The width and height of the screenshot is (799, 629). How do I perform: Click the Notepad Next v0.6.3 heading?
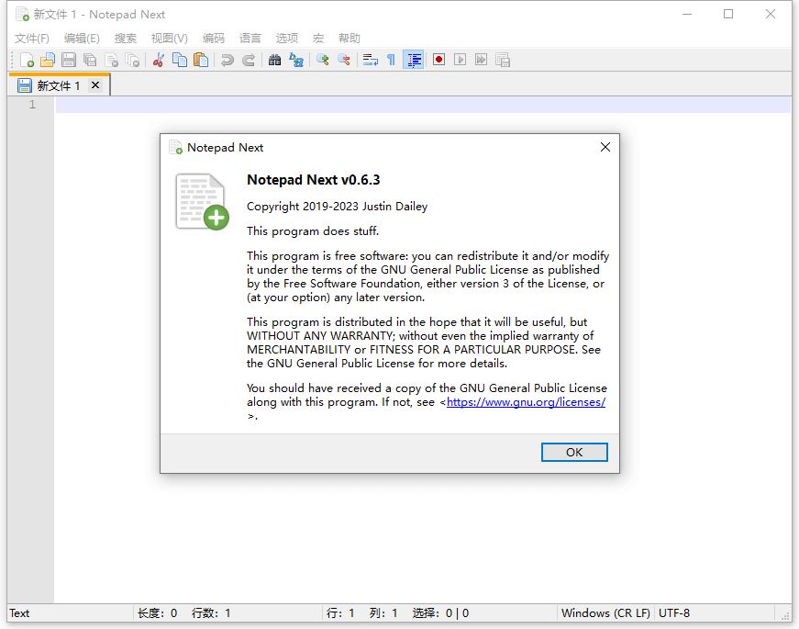point(314,180)
